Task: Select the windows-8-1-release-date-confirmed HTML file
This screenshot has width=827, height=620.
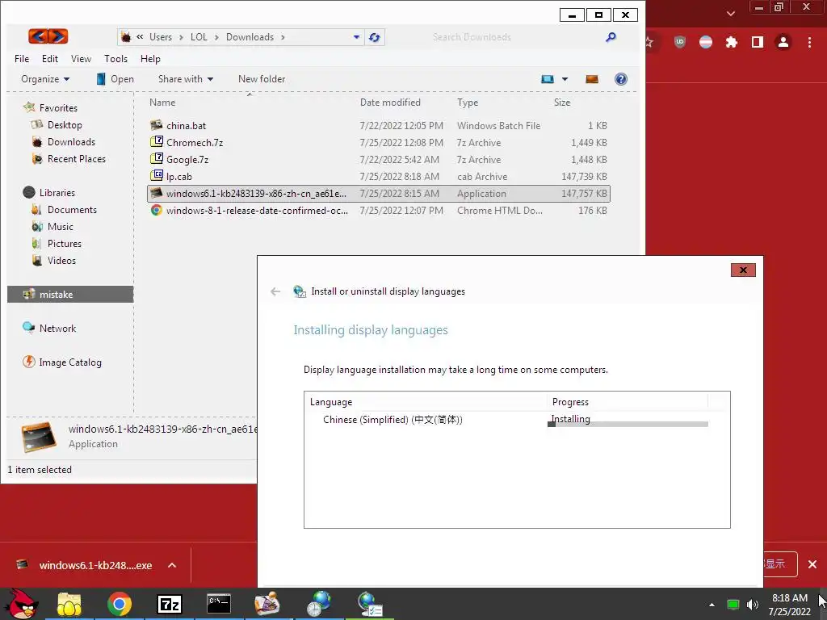Action: [x=379, y=211]
